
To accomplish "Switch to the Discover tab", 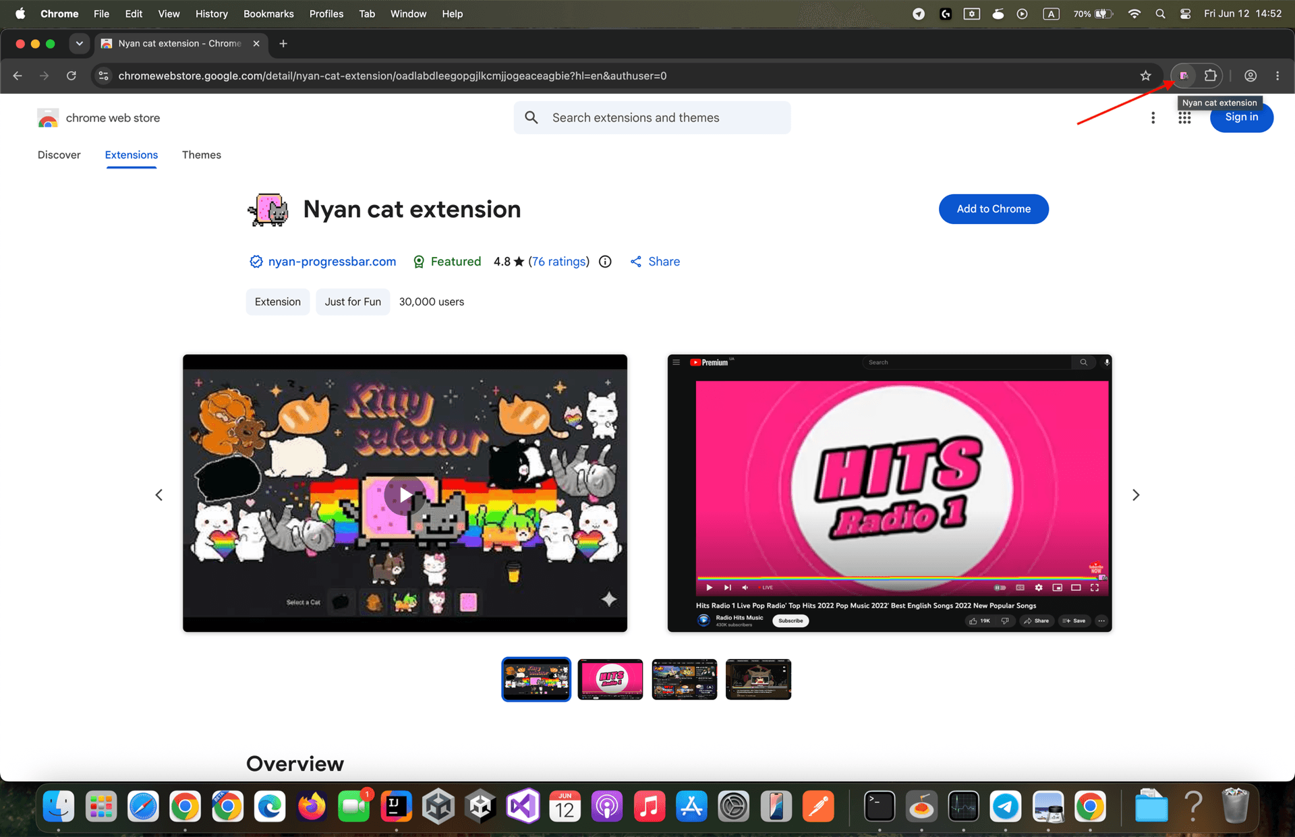I will pyautogui.click(x=59, y=154).
